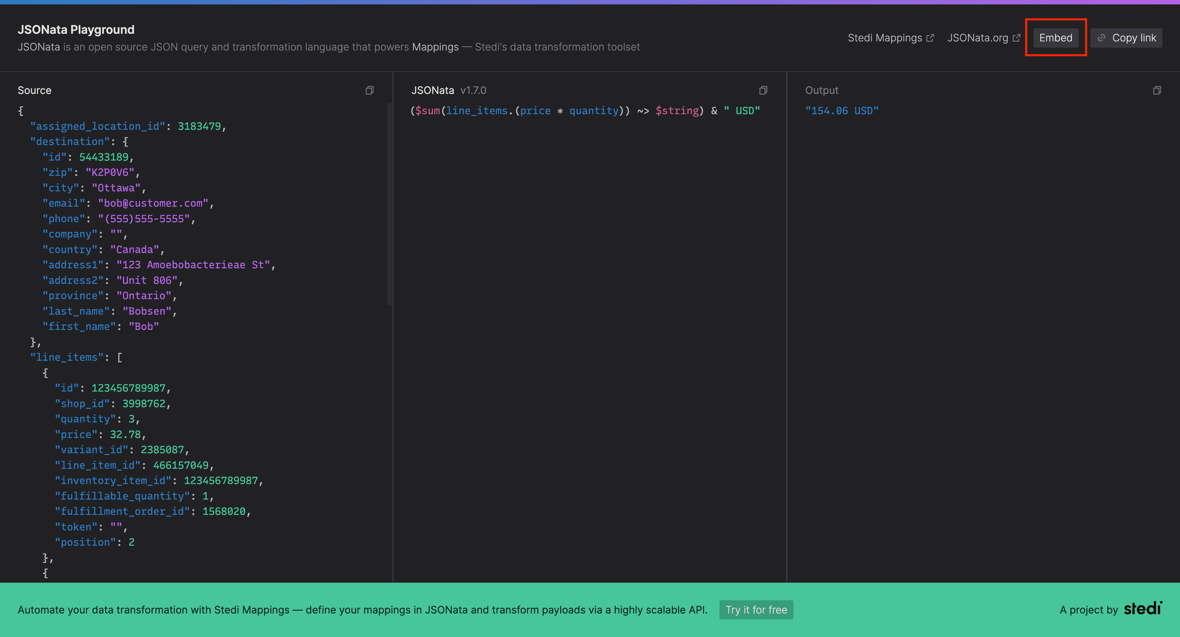Copy the JSONata expression icon
The image size is (1180, 637).
click(x=763, y=90)
